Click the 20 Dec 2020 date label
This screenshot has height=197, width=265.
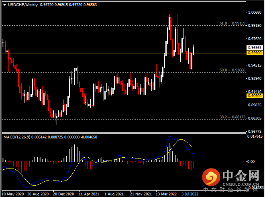tap(63, 194)
